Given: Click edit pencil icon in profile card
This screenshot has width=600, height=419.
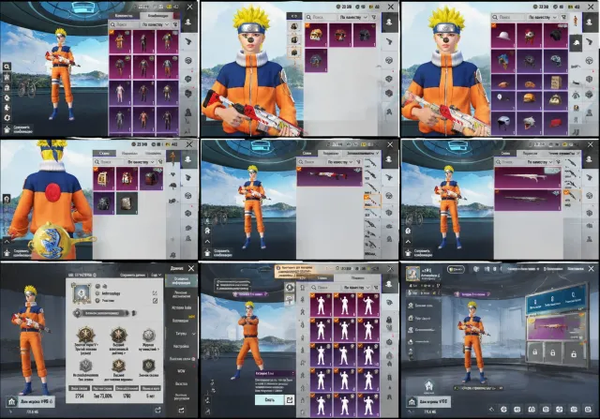Looking at the screenshot, I should (x=155, y=301).
